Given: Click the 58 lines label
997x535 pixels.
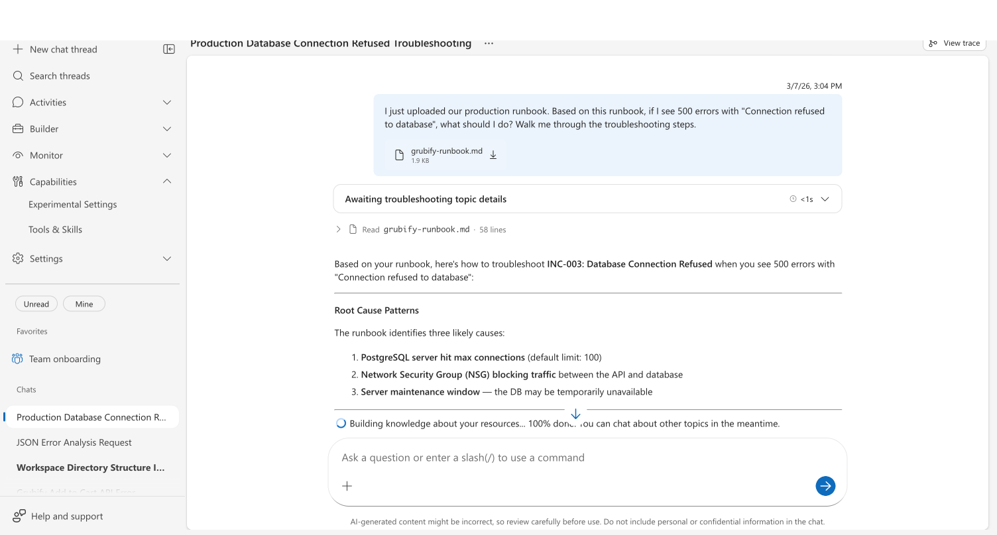Looking at the screenshot, I should tap(493, 230).
